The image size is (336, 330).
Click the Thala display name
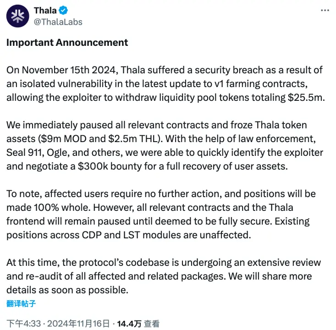point(45,10)
